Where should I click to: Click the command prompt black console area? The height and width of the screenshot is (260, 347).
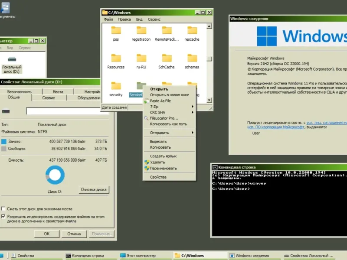click(279, 203)
